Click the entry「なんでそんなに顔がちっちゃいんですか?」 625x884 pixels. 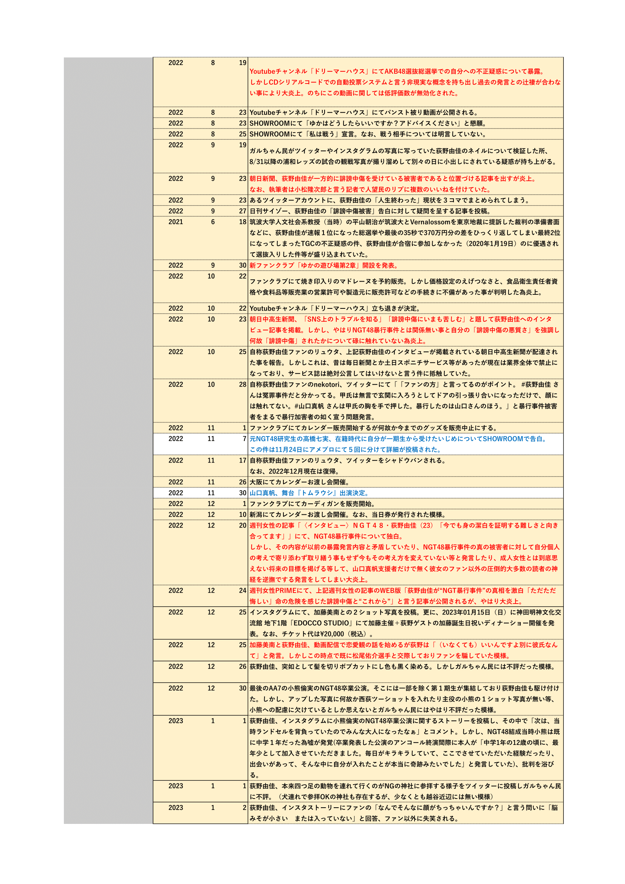coord(405,813)
